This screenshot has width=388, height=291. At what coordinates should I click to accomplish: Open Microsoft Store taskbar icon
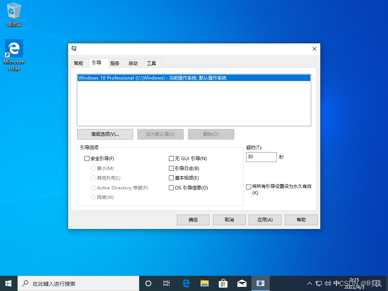click(223, 283)
